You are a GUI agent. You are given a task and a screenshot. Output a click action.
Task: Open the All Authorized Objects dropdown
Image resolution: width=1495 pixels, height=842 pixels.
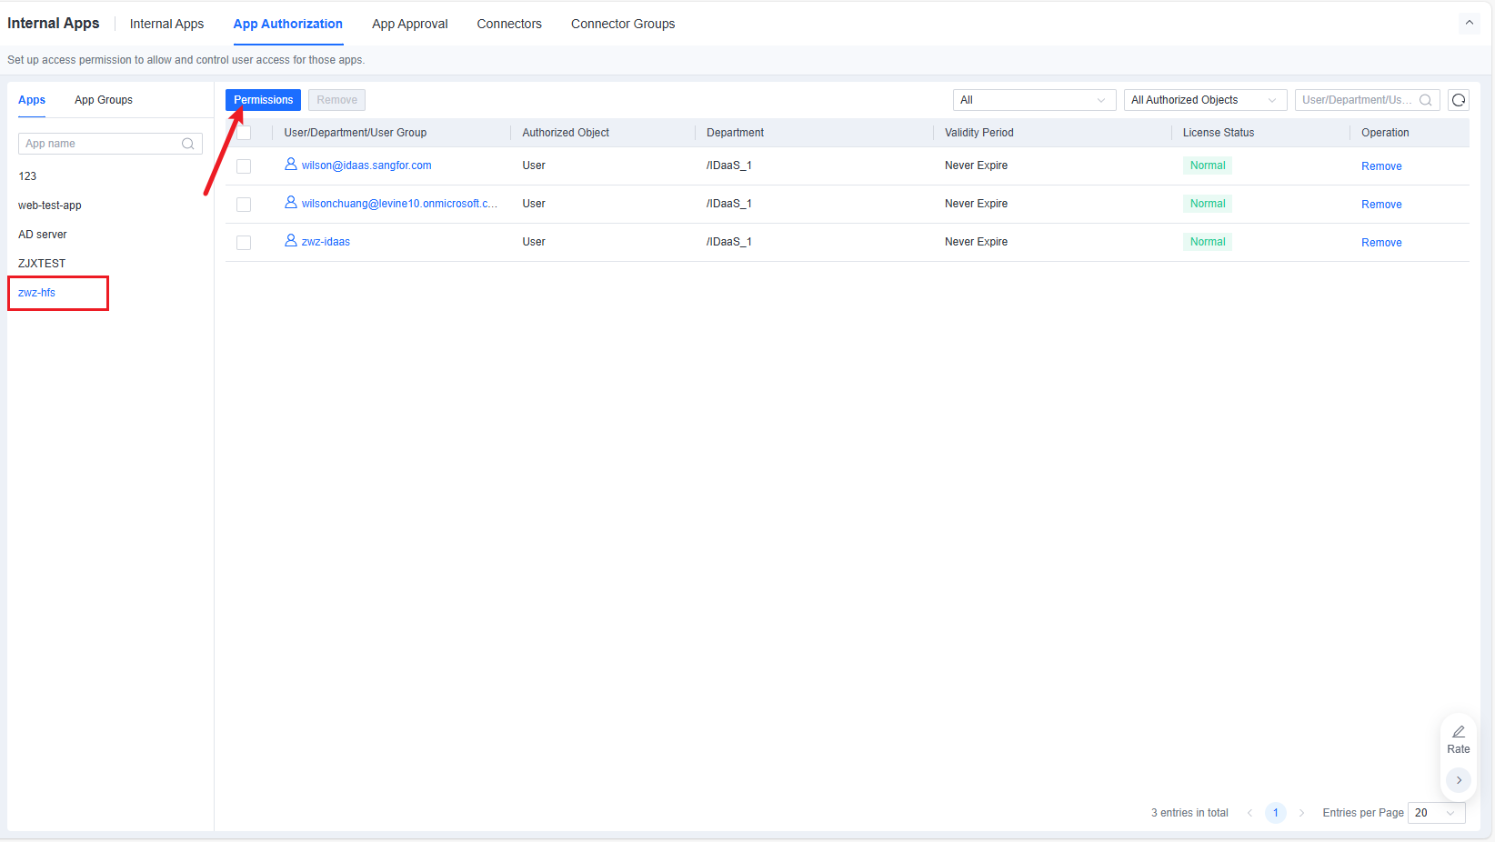click(x=1205, y=100)
